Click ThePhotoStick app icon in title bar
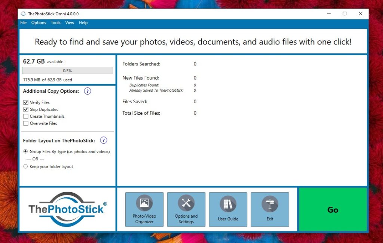The width and height of the screenshot is (383, 243). (24, 14)
